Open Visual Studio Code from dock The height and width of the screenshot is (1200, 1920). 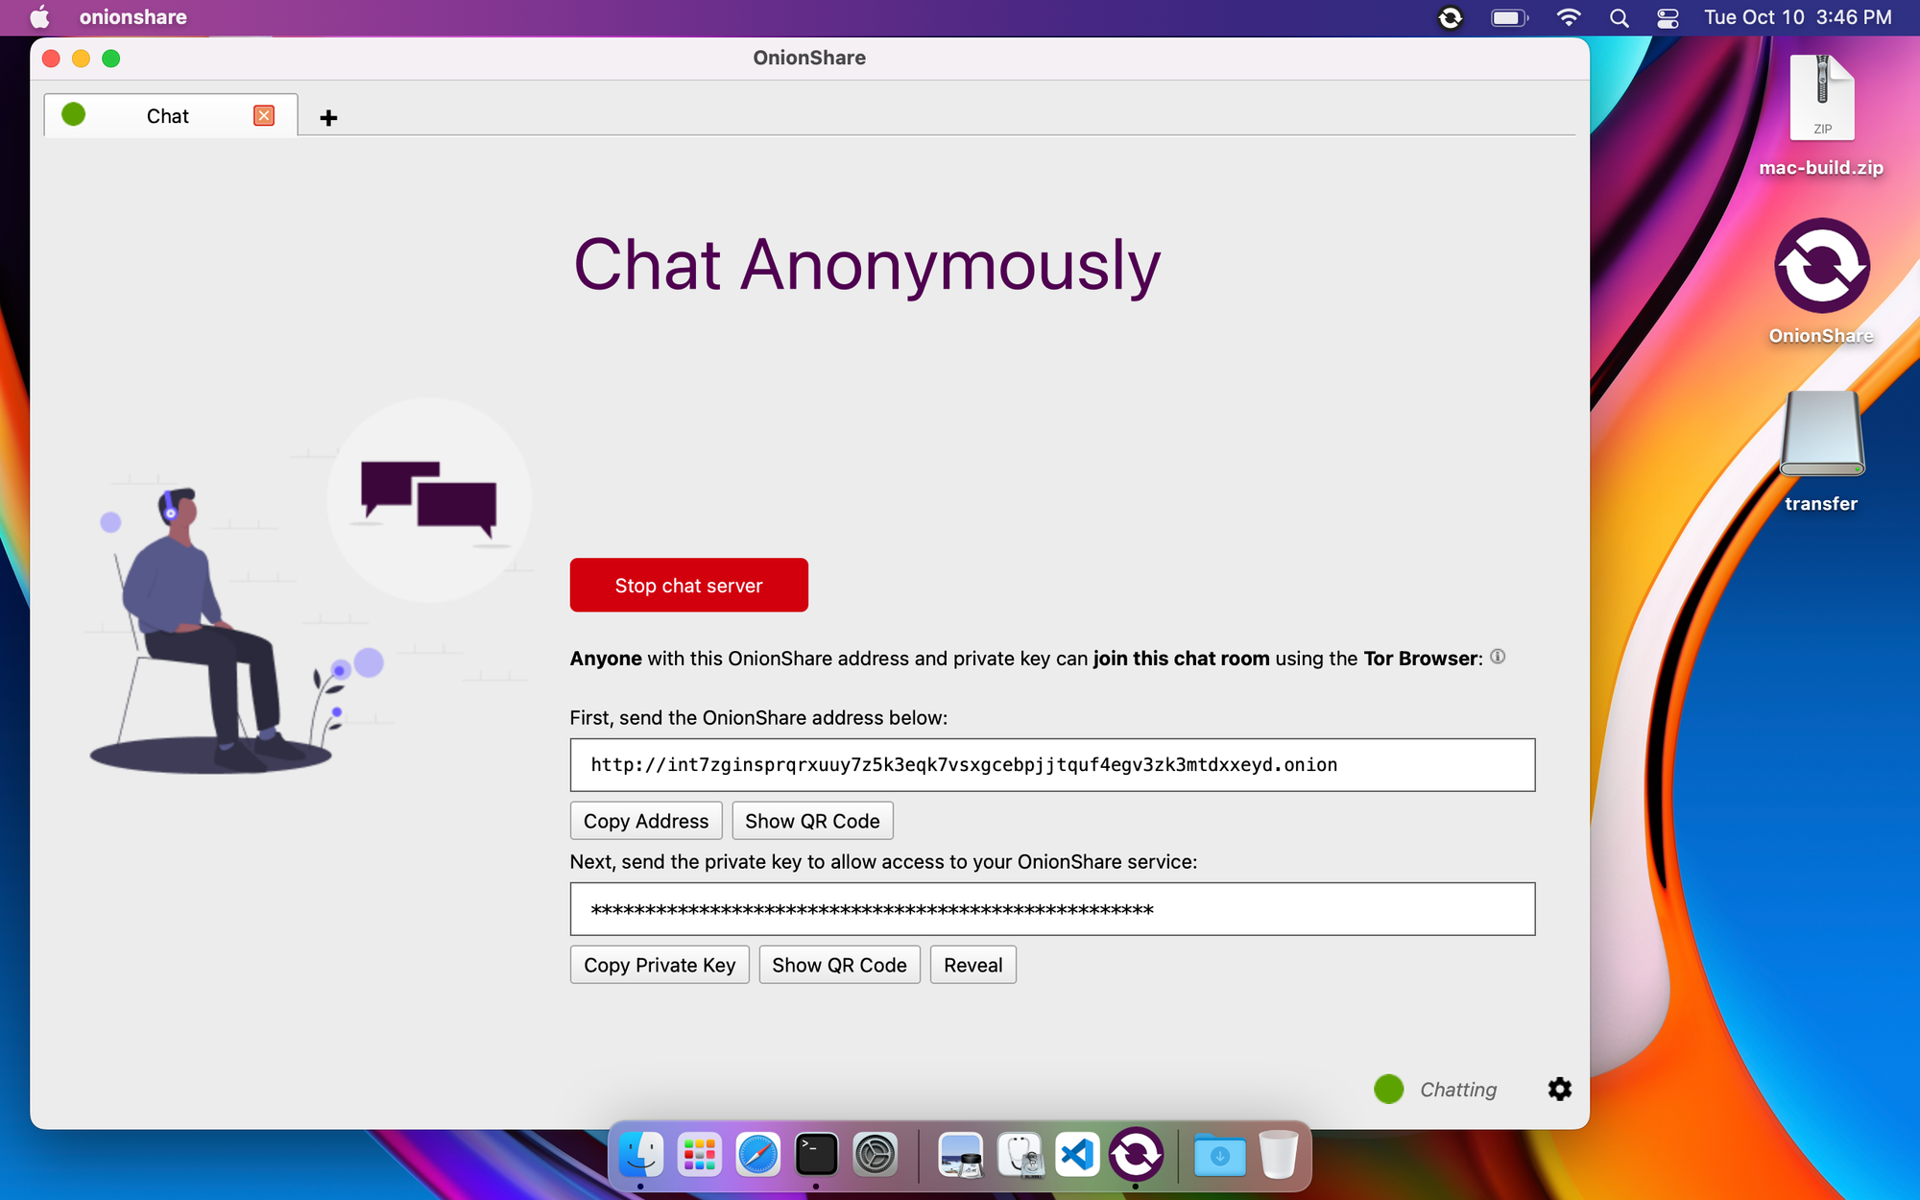tap(1078, 1154)
